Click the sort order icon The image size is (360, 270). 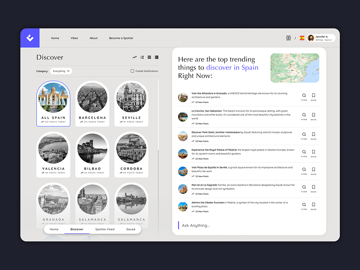(142, 57)
